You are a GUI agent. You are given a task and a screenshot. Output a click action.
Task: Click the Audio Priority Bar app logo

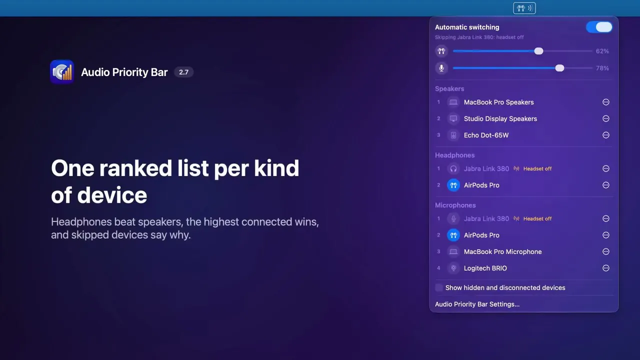62,72
